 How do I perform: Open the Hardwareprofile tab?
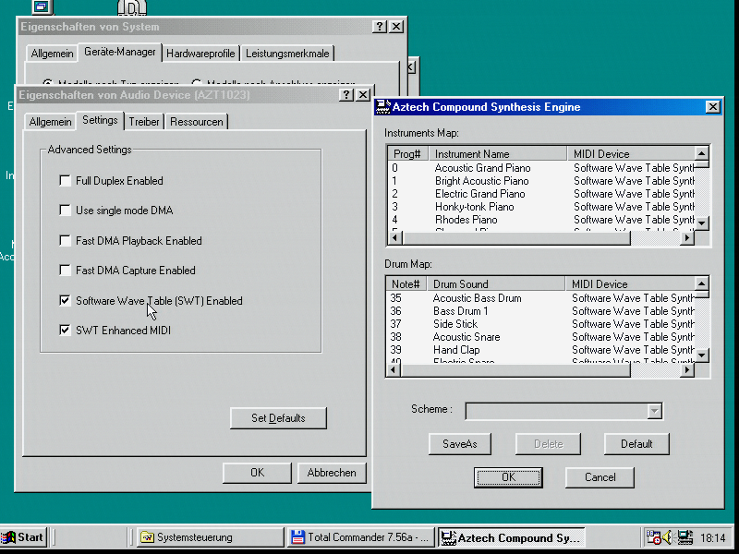point(200,54)
